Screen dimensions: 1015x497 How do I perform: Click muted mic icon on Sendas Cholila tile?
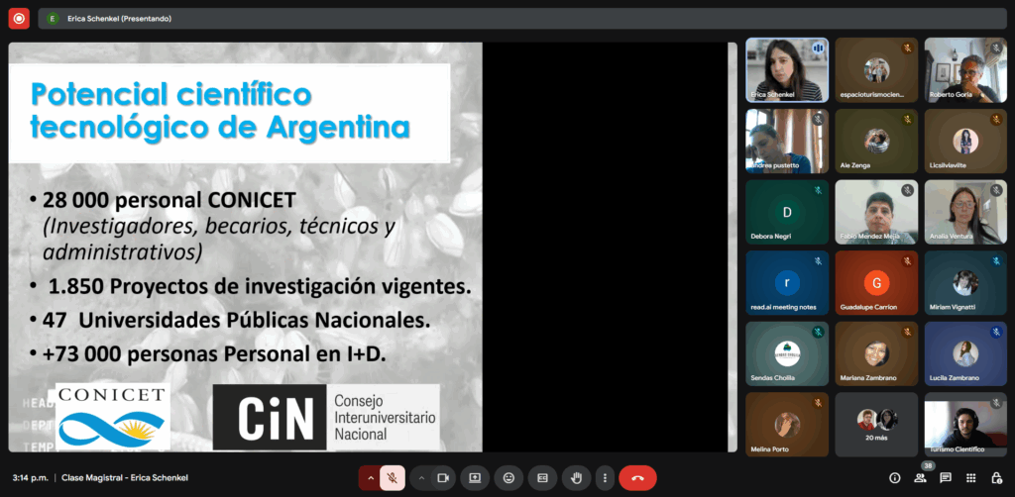click(x=818, y=333)
